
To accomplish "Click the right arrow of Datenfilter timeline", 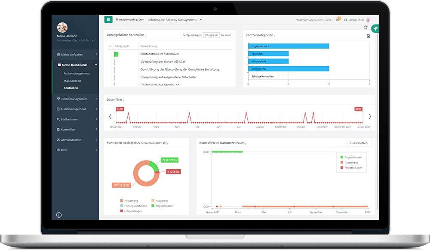I will pos(370,117).
